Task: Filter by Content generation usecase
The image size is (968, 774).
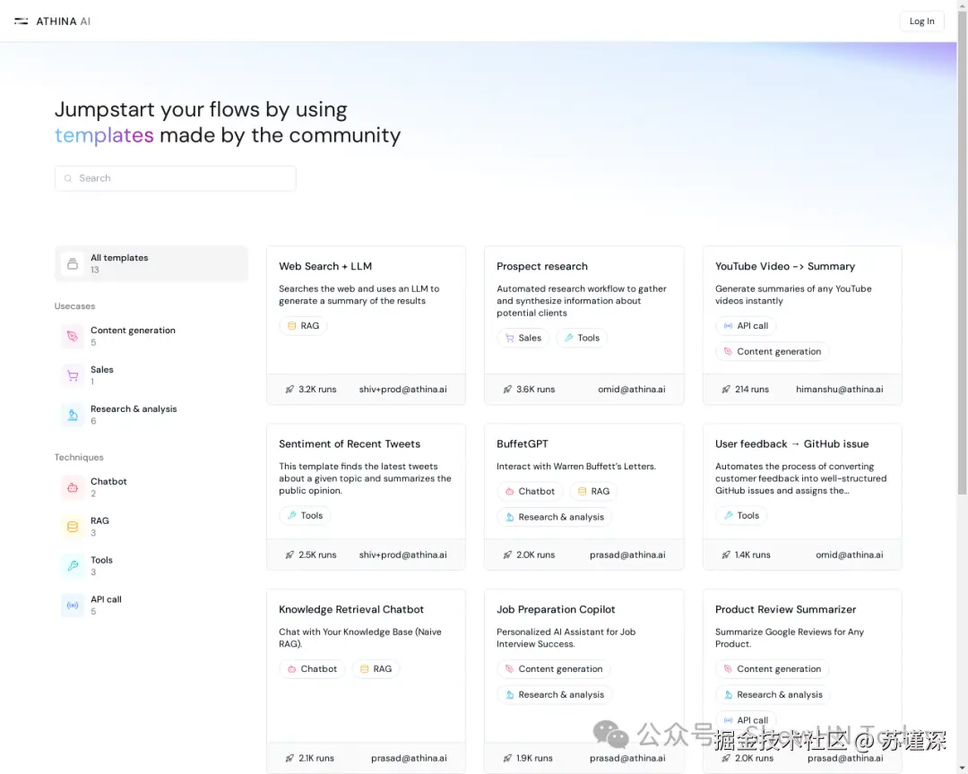Action: 151,336
